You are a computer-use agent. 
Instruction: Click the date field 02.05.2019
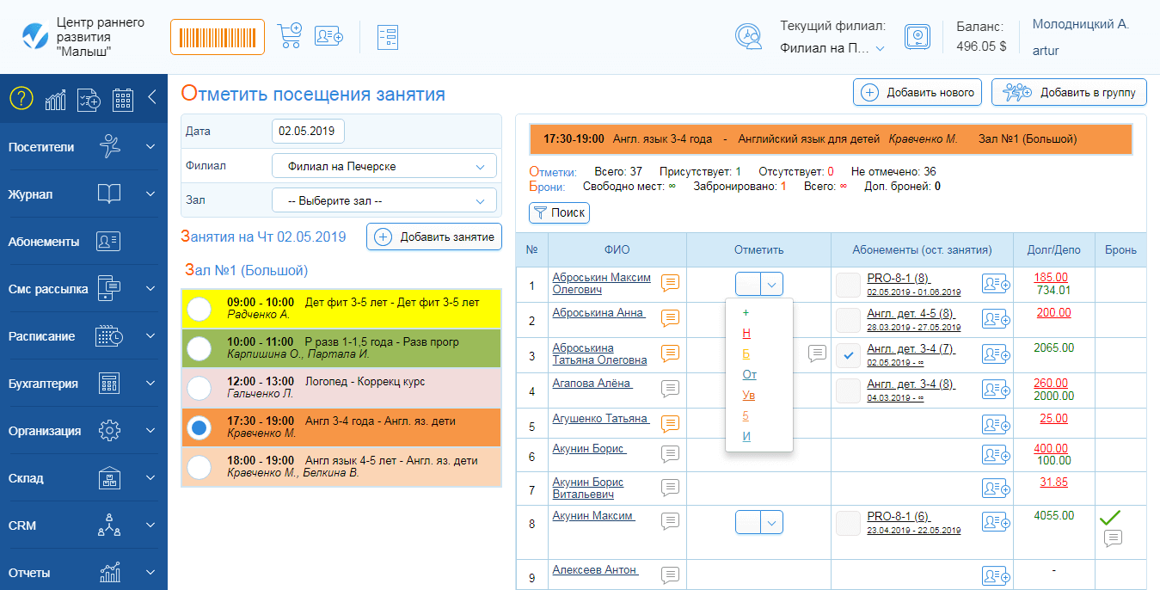308,131
